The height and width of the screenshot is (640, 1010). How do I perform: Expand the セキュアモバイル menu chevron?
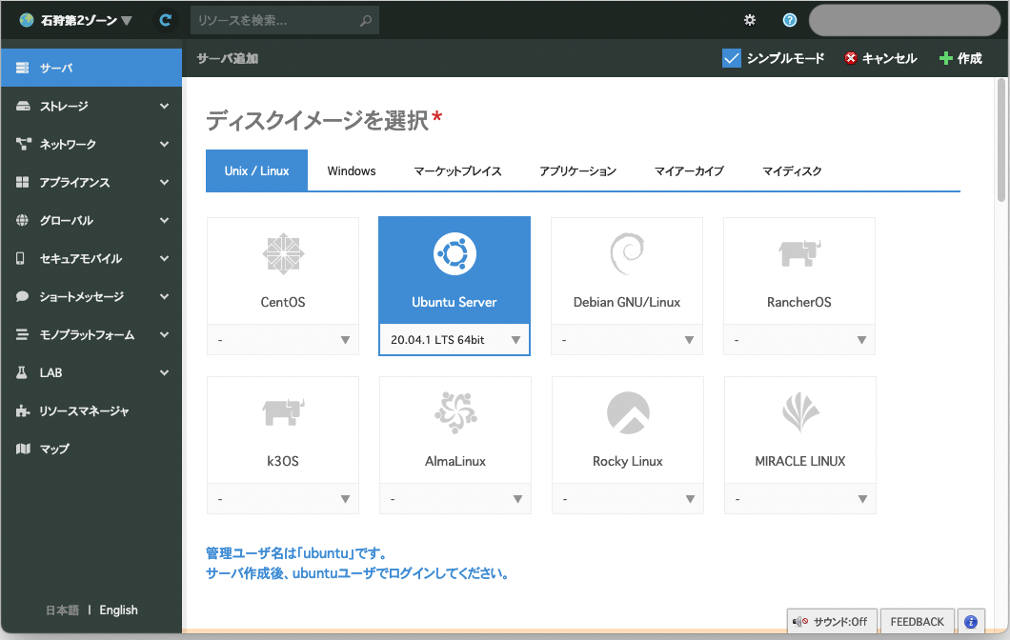pos(165,259)
